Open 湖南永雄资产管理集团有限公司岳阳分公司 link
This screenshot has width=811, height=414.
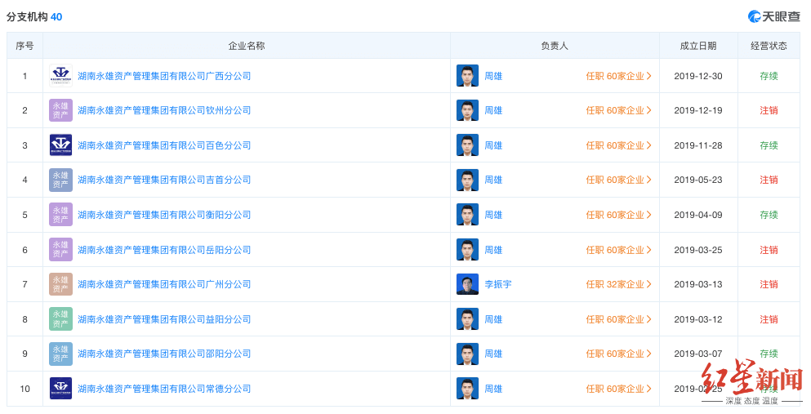point(164,250)
